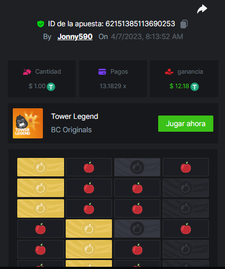Click the Tower Legend title text
225x269 pixels.
point(75,117)
